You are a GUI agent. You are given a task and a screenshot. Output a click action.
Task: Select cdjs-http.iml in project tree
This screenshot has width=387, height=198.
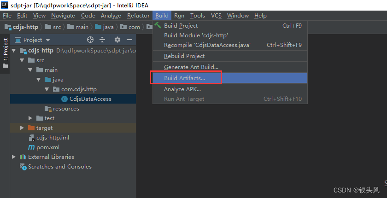[73, 138]
